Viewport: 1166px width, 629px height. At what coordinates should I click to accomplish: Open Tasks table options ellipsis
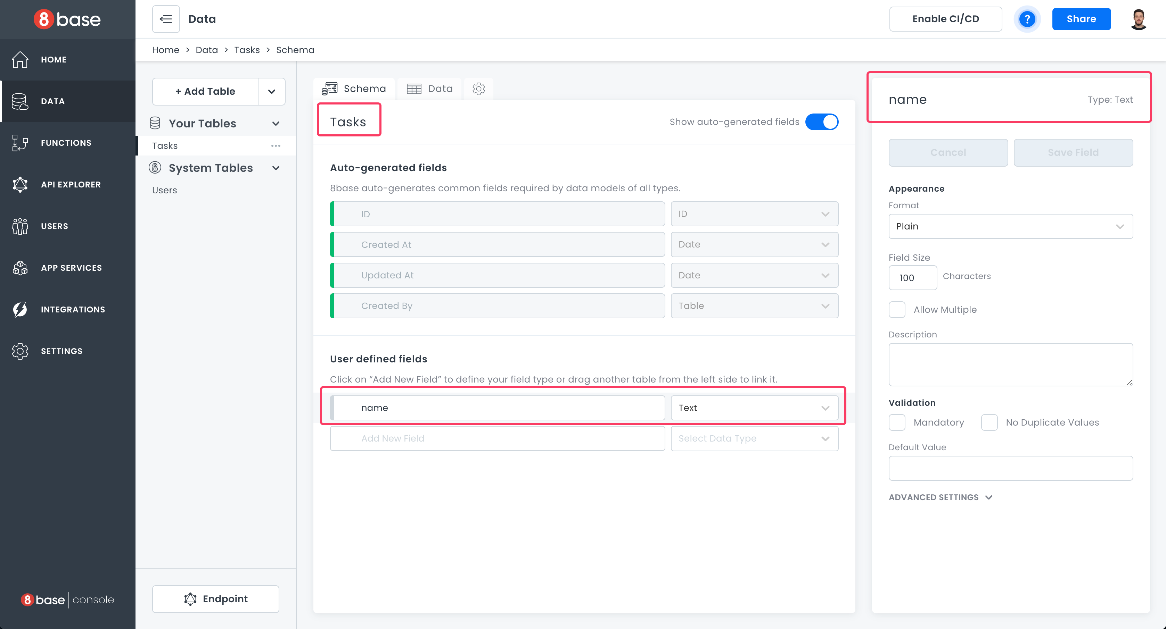tap(276, 145)
